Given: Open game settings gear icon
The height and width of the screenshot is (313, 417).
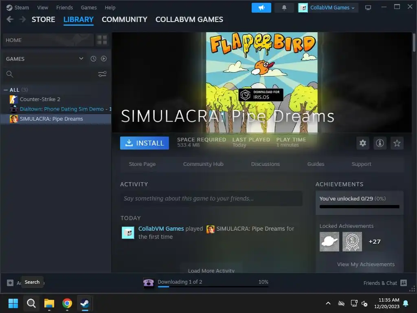Looking at the screenshot, I should coord(363,143).
